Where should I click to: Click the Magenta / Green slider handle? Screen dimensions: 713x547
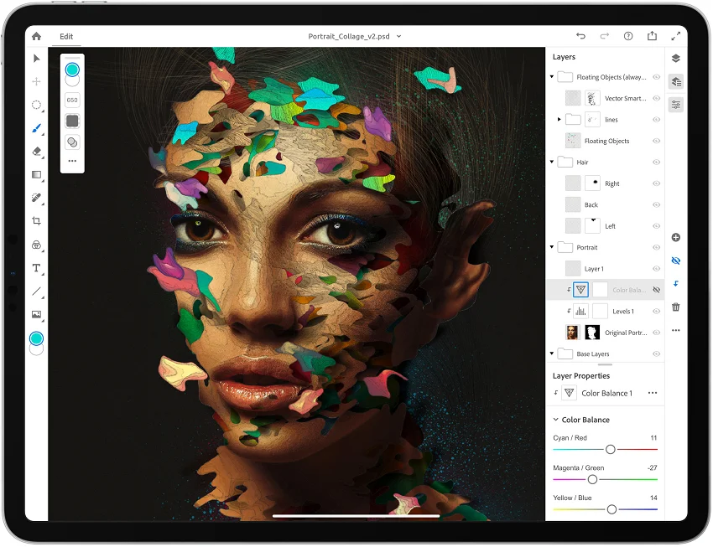pos(592,479)
